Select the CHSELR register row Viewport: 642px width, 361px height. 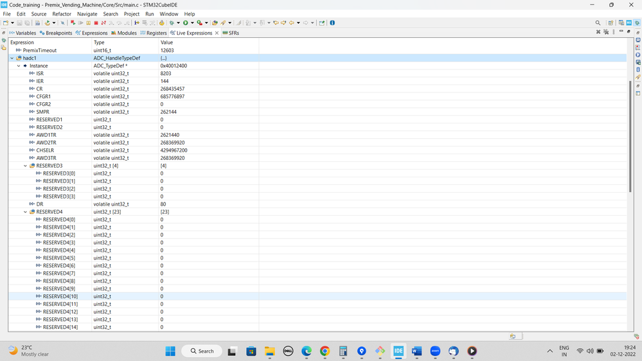click(x=317, y=150)
